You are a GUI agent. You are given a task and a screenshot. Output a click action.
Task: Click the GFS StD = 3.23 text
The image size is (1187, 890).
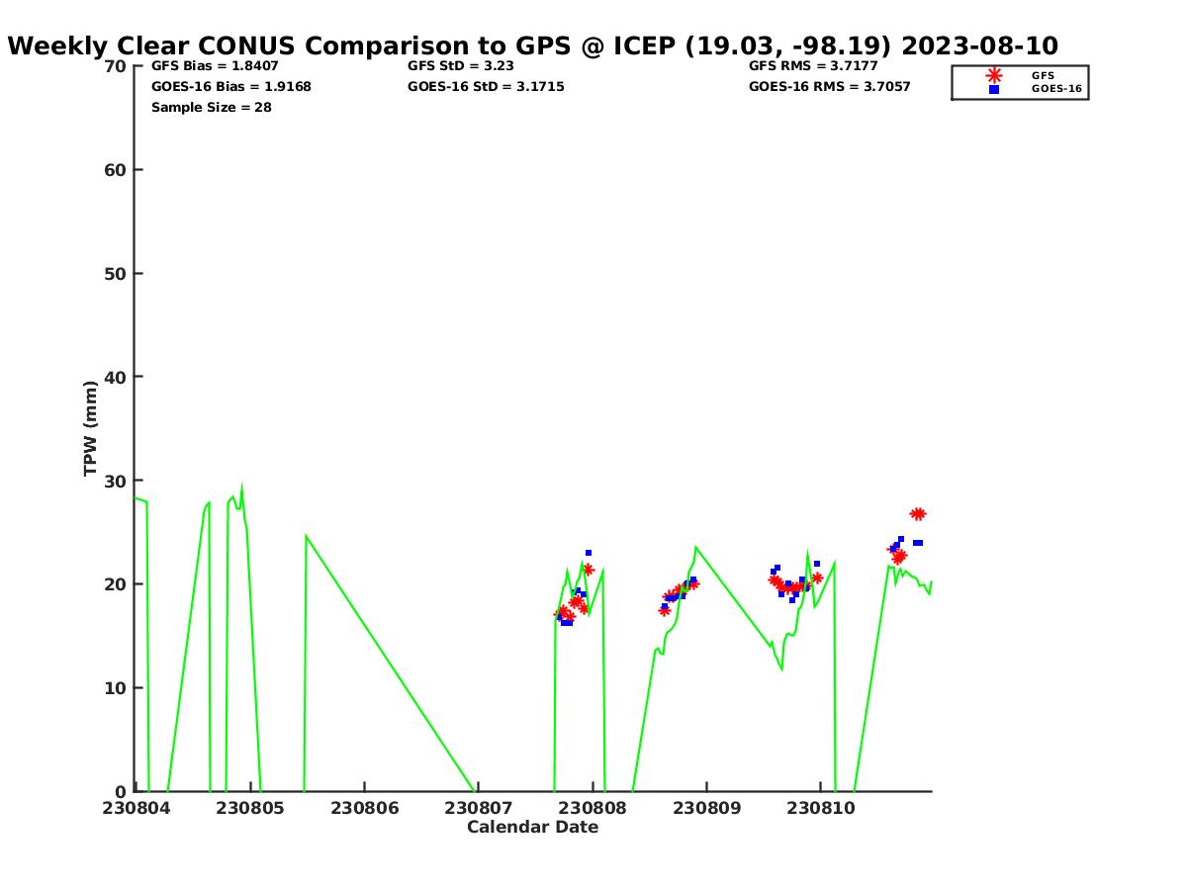[x=456, y=66]
